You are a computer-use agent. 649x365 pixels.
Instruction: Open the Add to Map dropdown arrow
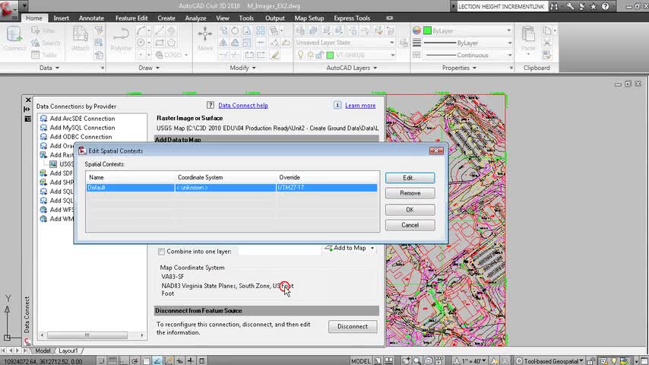coord(372,248)
